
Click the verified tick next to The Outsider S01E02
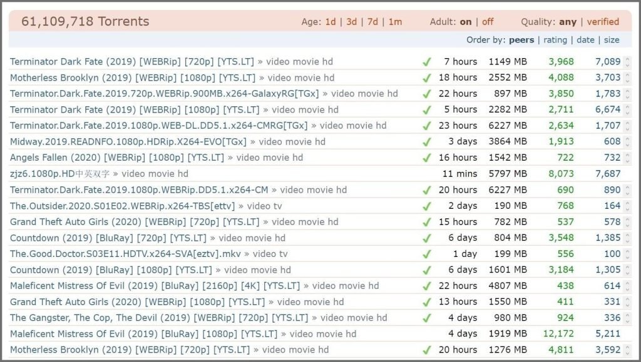tap(427, 206)
